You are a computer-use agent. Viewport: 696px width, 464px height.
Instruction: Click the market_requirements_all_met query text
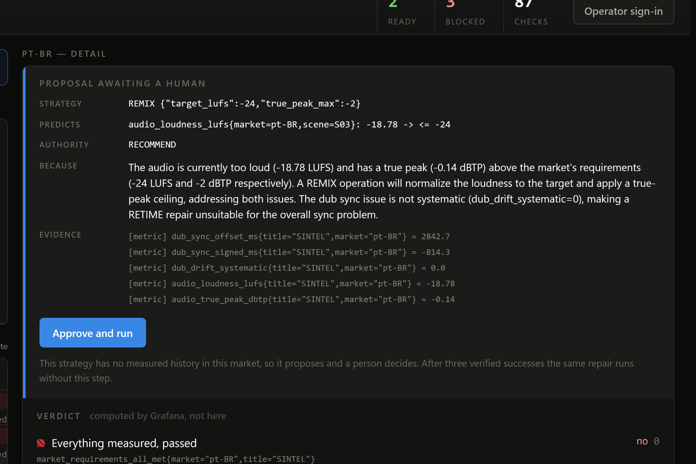[176, 459]
